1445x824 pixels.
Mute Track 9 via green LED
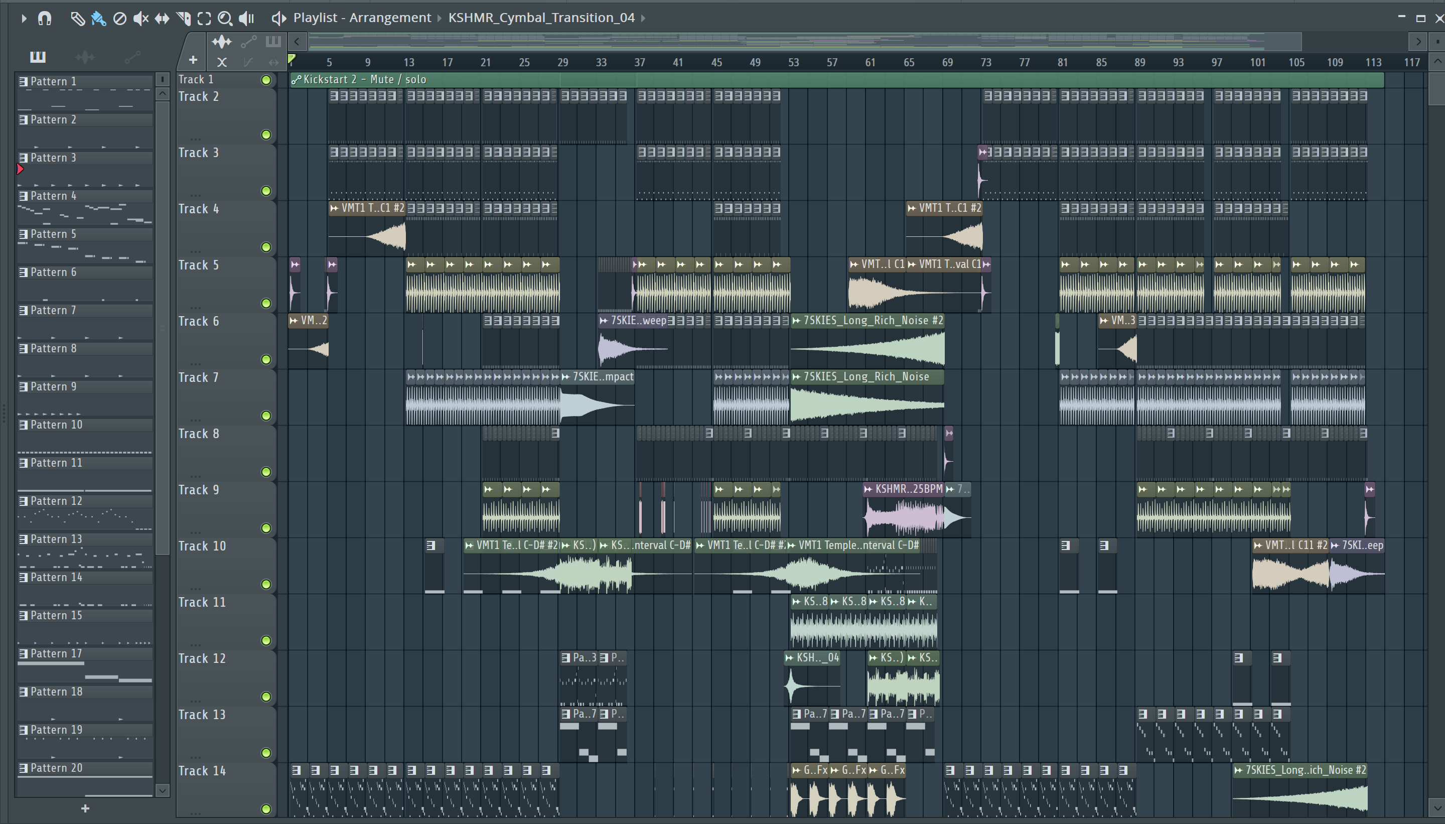click(266, 528)
